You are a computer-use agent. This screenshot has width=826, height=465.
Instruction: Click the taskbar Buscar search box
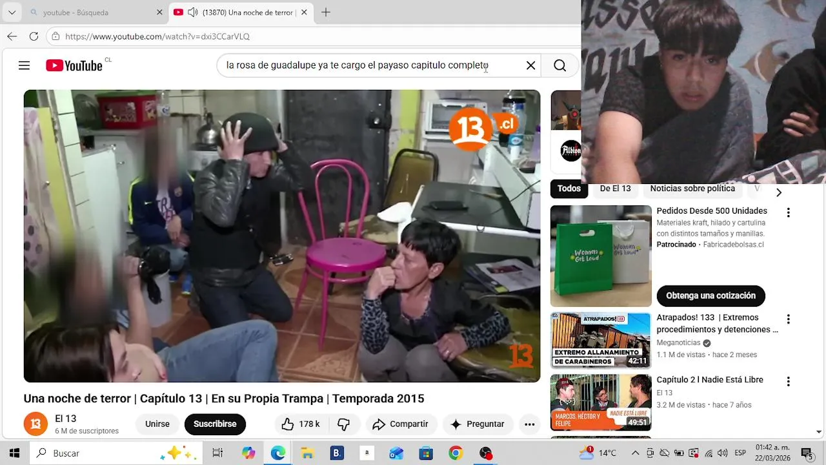117,453
